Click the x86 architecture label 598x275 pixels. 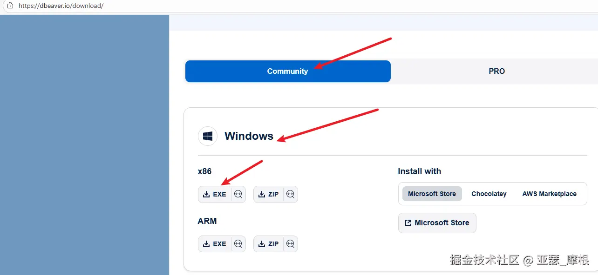tap(204, 171)
